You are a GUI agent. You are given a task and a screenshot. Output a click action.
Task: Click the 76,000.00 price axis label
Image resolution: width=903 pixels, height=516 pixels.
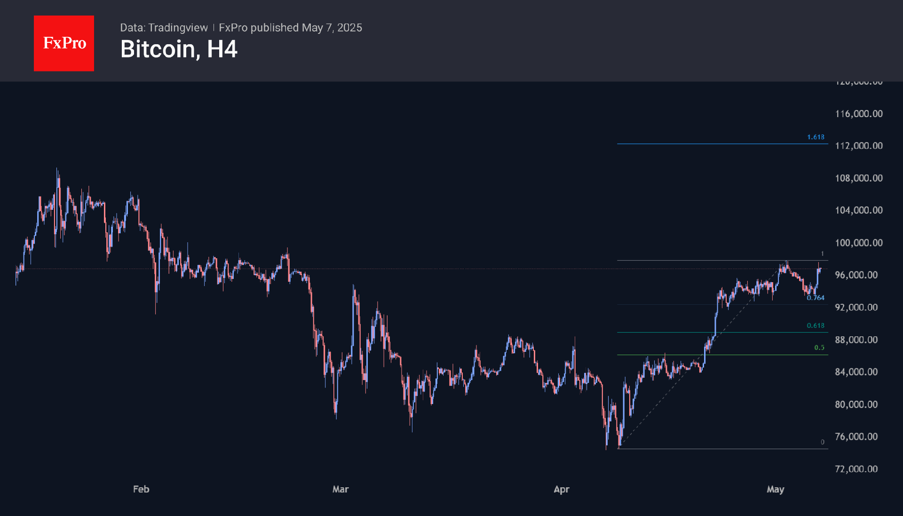pos(856,437)
